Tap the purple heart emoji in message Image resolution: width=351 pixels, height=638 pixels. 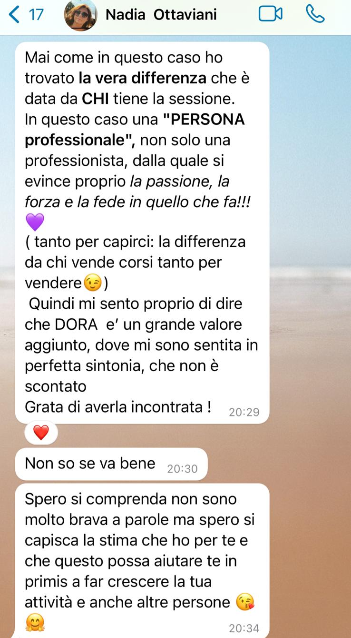click(x=34, y=223)
